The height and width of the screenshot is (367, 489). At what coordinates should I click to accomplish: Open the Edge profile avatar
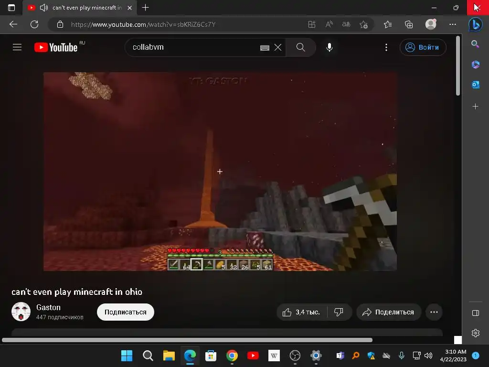click(431, 24)
